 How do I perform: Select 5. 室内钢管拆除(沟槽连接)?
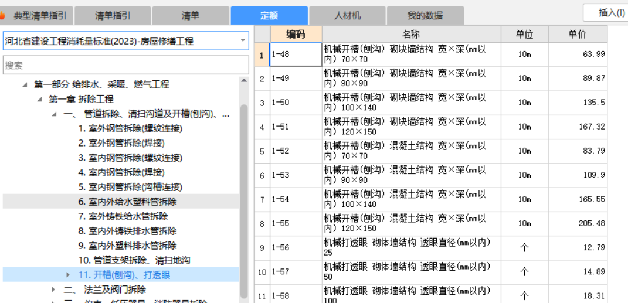[131, 187]
